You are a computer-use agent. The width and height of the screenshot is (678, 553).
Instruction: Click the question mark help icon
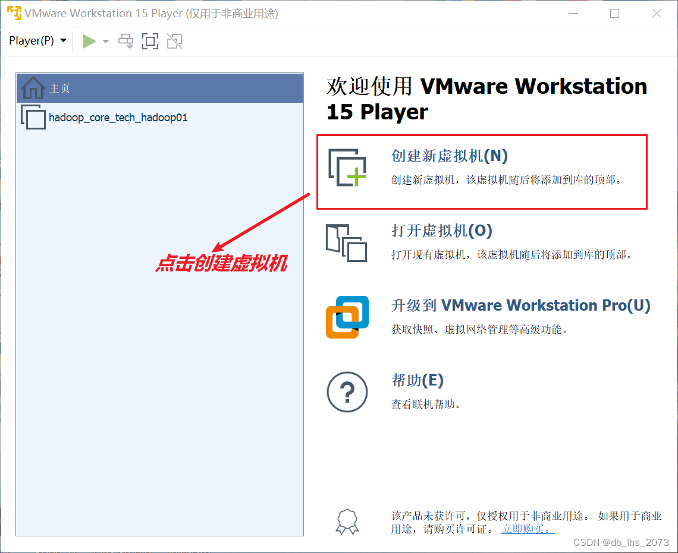pyautogui.click(x=347, y=392)
